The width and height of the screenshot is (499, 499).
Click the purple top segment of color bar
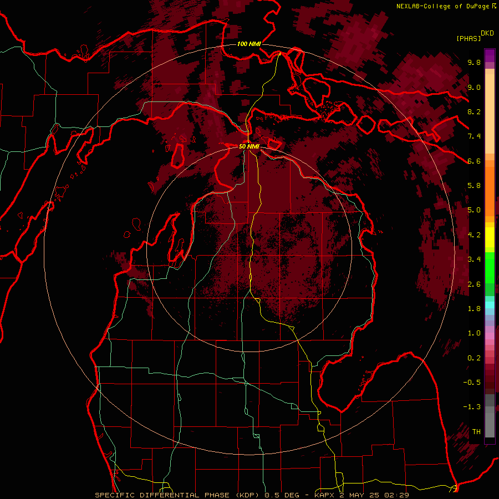(x=490, y=55)
